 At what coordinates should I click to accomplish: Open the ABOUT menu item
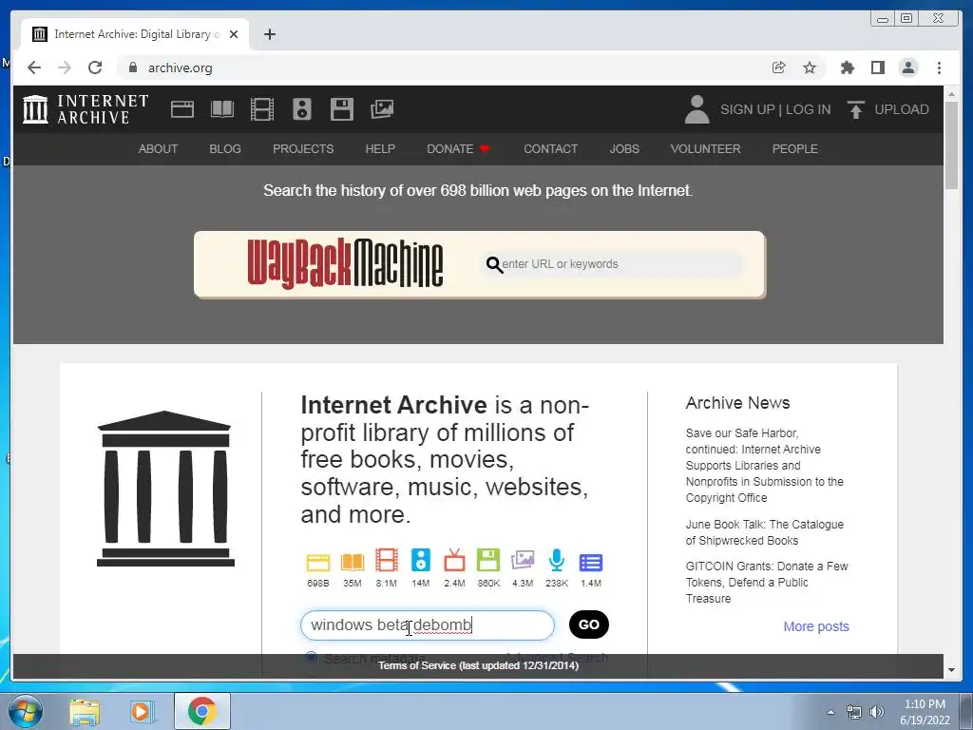pos(158,149)
